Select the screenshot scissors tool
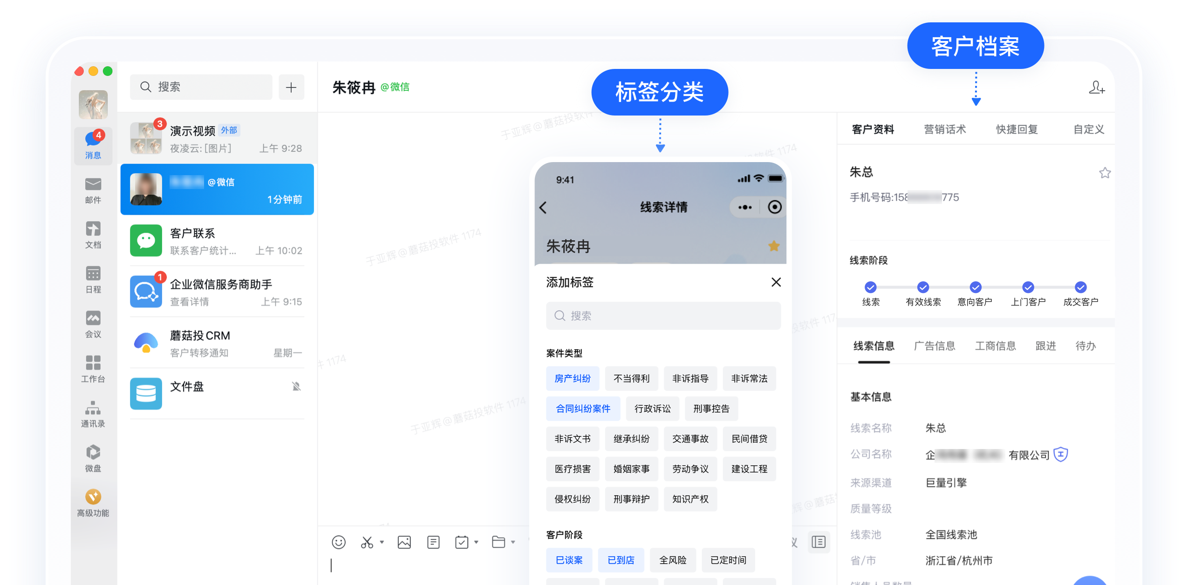The width and height of the screenshot is (1188, 585). pyautogui.click(x=368, y=542)
